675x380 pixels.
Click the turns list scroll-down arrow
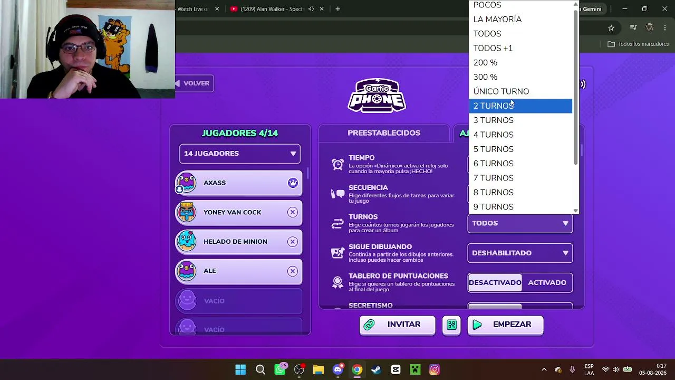[575, 211]
